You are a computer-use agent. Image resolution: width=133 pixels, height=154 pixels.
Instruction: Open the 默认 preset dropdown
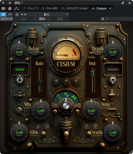click(48, 15)
